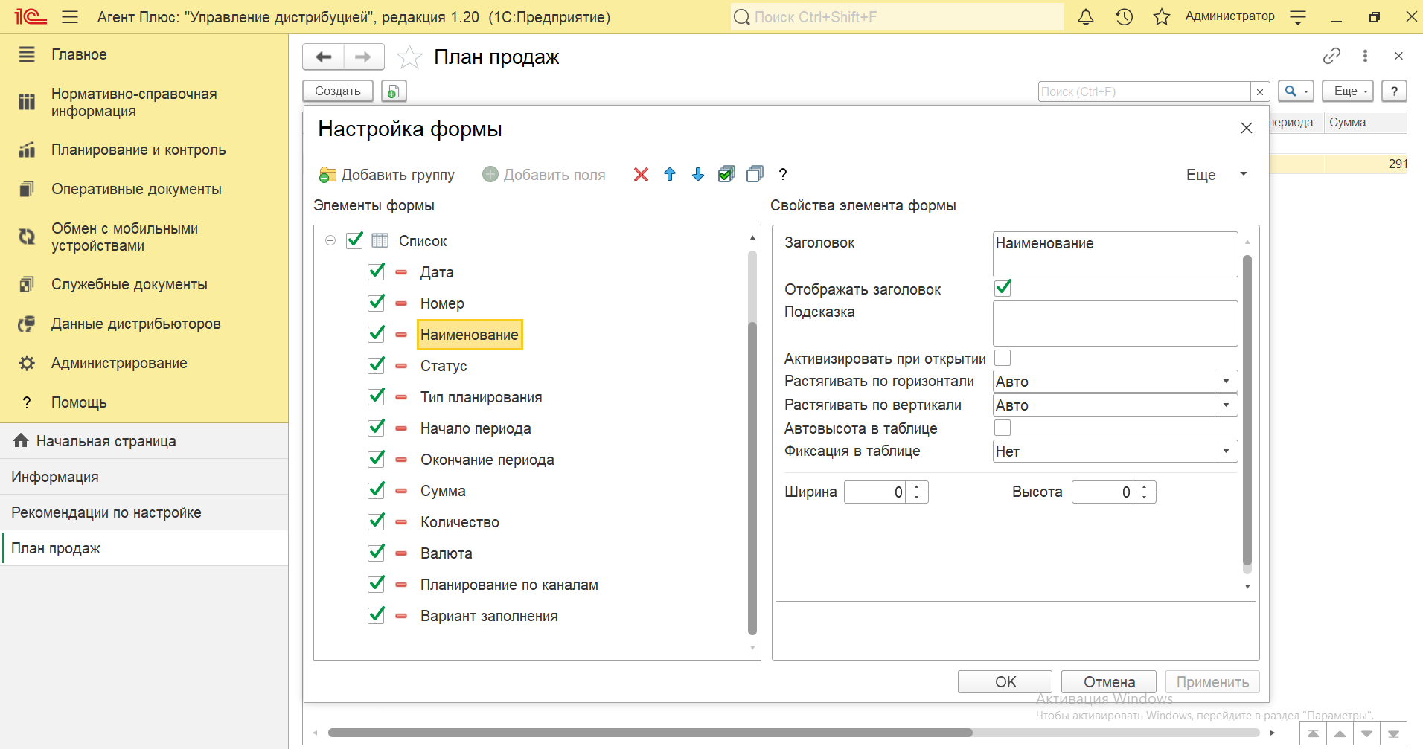Image resolution: width=1423 pixels, height=749 pixels.
Task: Move element up with blue arrow
Action: [x=670, y=175]
